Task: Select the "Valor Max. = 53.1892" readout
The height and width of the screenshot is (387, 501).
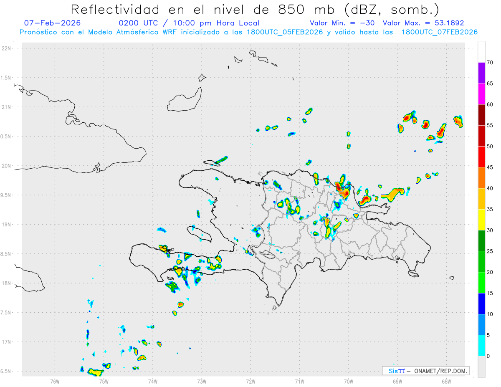Action: [423, 23]
